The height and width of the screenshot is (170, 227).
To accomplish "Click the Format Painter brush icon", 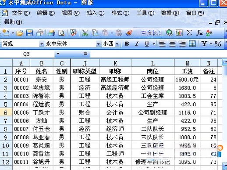I will 129,33.
